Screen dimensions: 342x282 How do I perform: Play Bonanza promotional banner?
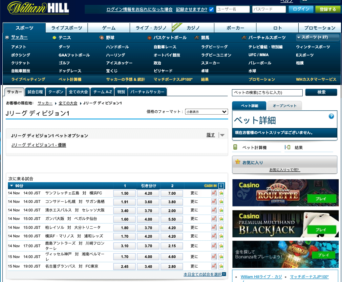point(324,255)
